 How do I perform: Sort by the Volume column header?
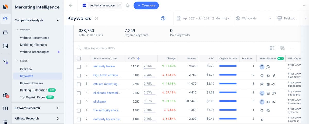[x=192, y=59]
